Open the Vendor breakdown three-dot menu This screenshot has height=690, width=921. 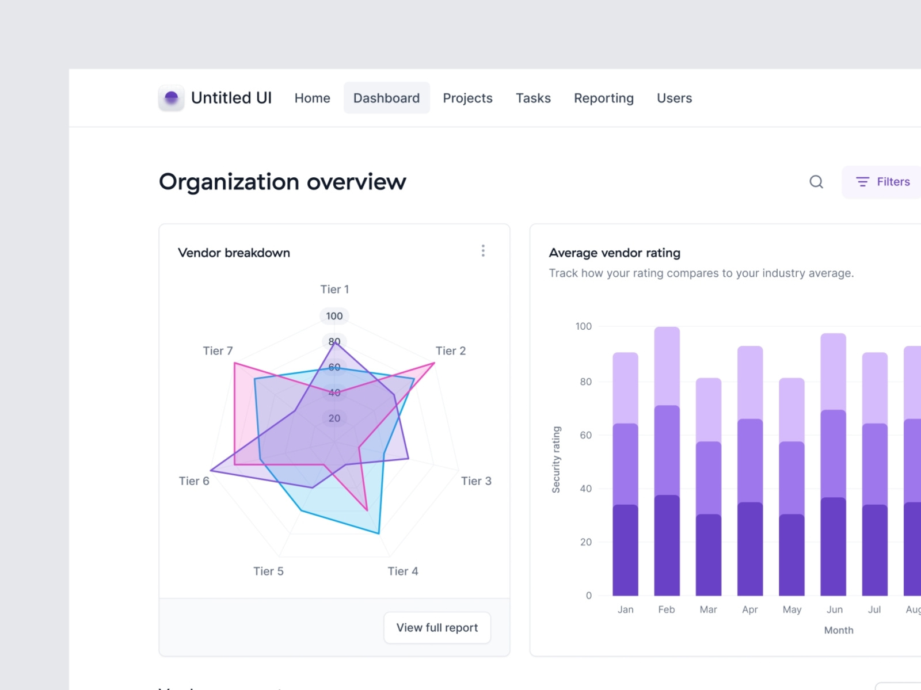pos(483,251)
